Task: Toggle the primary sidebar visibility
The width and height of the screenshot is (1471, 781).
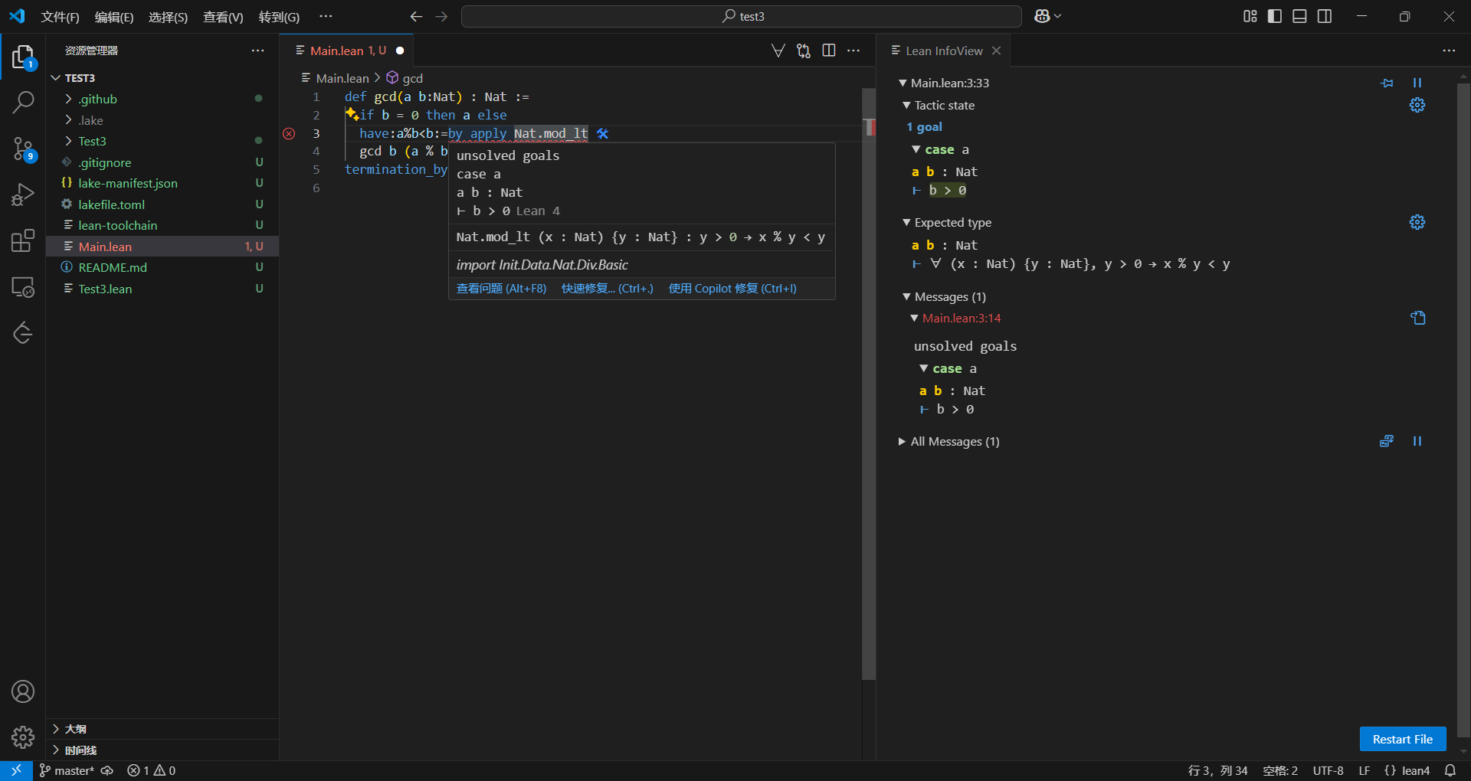Action: [x=1275, y=16]
